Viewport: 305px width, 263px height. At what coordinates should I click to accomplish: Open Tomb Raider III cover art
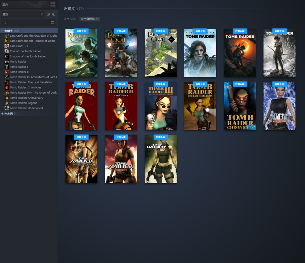(x=160, y=106)
